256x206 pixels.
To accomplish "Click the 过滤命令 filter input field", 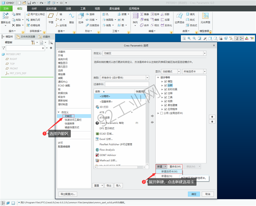I will click(127, 84).
